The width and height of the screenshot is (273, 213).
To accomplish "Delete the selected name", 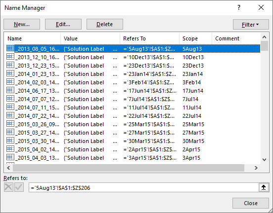I will click(105, 24).
